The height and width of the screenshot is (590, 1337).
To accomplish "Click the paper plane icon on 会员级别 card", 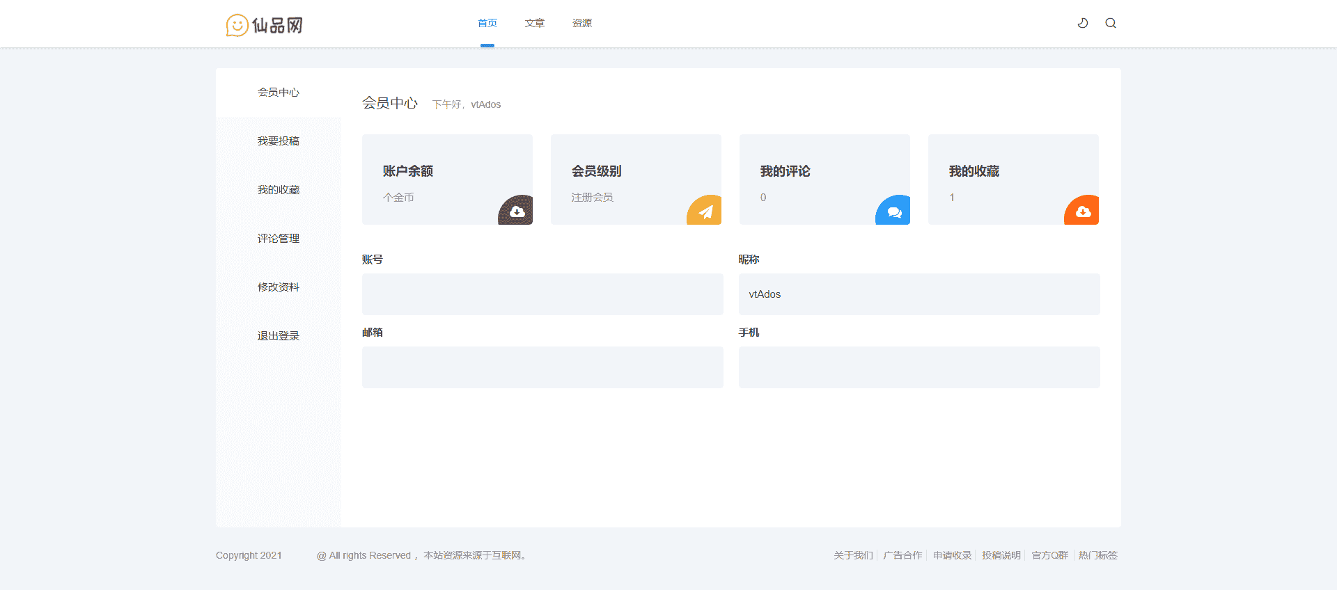I will [705, 212].
